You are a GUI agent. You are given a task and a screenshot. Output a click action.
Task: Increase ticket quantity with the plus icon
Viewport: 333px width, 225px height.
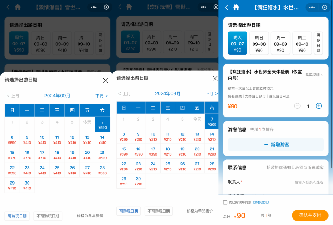pyautogui.click(x=318, y=106)
